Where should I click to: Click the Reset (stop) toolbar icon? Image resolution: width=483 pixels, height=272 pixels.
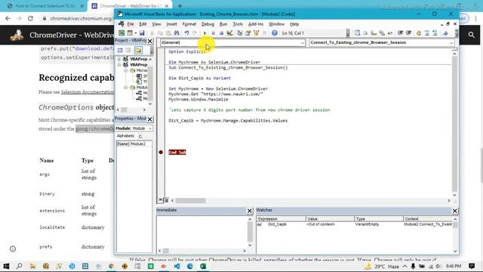click(221, 33)
